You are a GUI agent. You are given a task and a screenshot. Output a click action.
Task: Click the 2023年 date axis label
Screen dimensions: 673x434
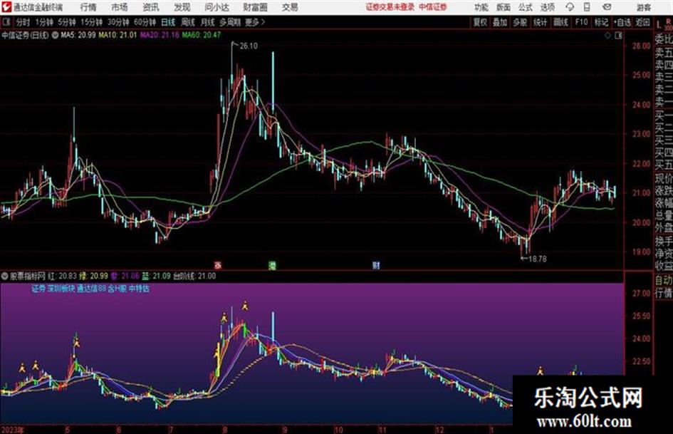13,429
